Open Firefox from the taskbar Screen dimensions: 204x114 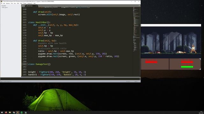pyautogui.click(x=6, y=112)
